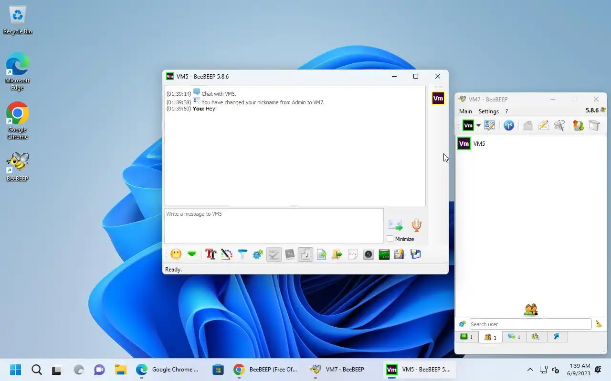This screenshot has width=611, height=381.
Task: Open File Explorer from the taskbar
Action: point(120,370)
